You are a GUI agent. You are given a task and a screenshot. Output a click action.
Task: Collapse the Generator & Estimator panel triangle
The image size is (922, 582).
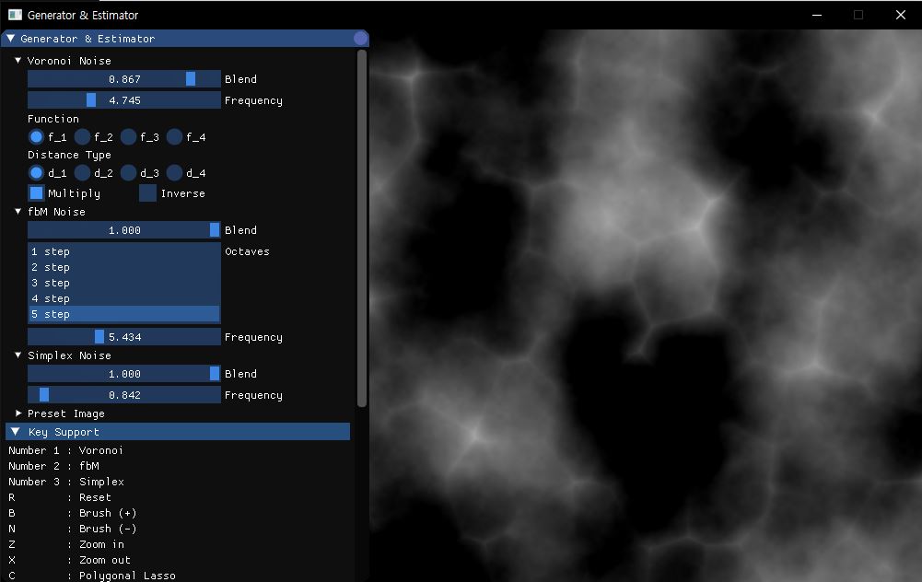click(10, 38)
